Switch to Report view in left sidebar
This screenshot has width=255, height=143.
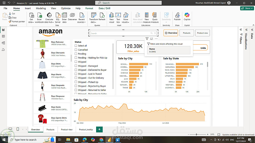[3, 30]
